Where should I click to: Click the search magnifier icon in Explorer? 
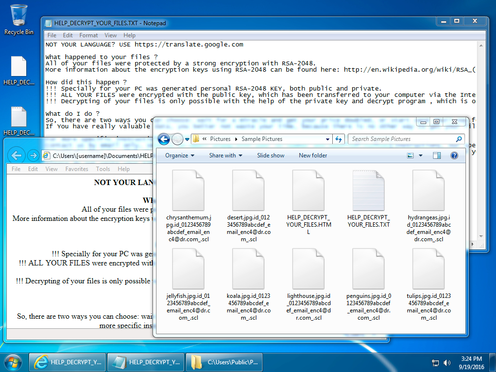459,139
